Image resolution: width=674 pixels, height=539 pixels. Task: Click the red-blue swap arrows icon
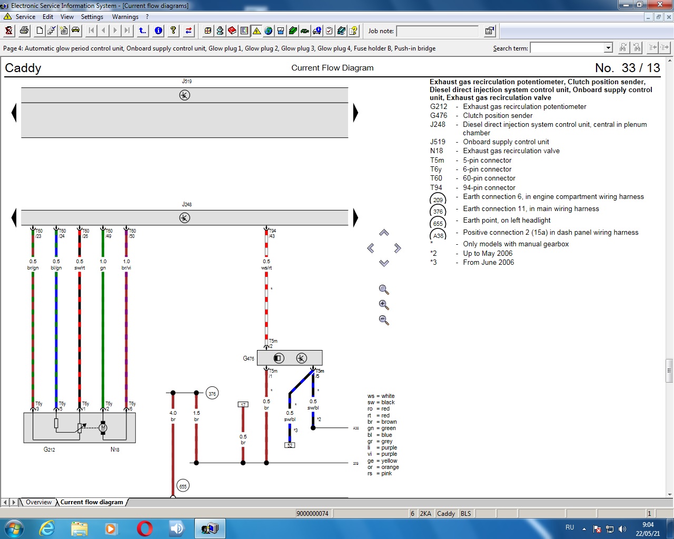click(x=189, y=31)
